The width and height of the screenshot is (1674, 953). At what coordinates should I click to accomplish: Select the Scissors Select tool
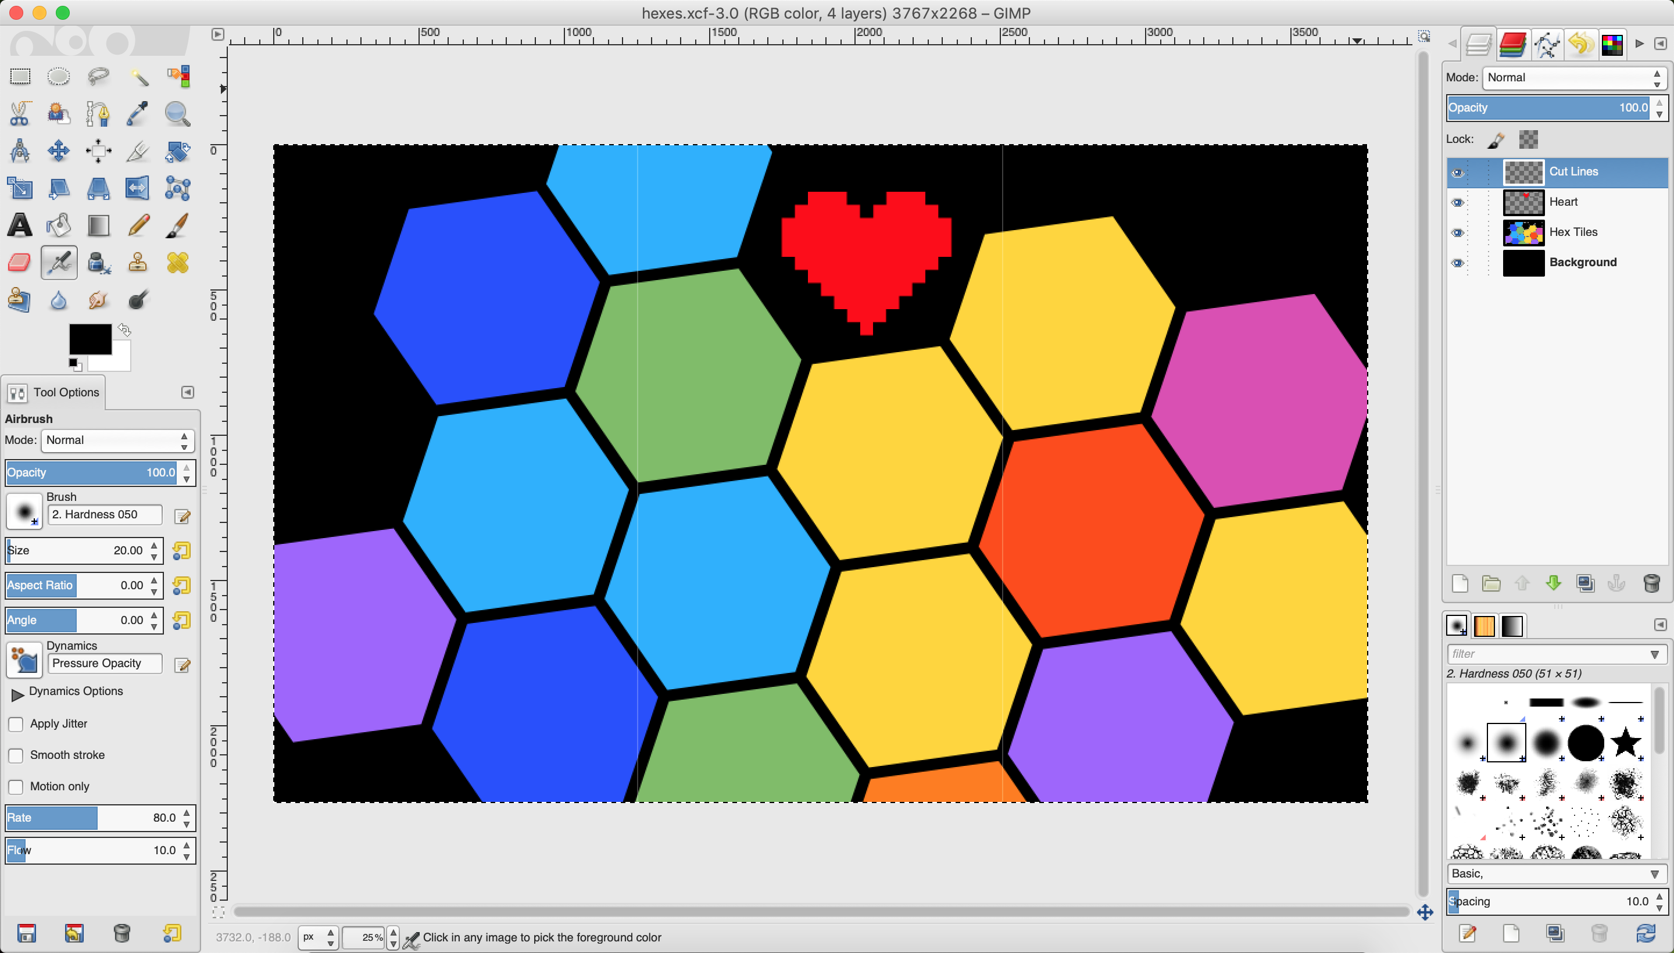pos(20,114)
